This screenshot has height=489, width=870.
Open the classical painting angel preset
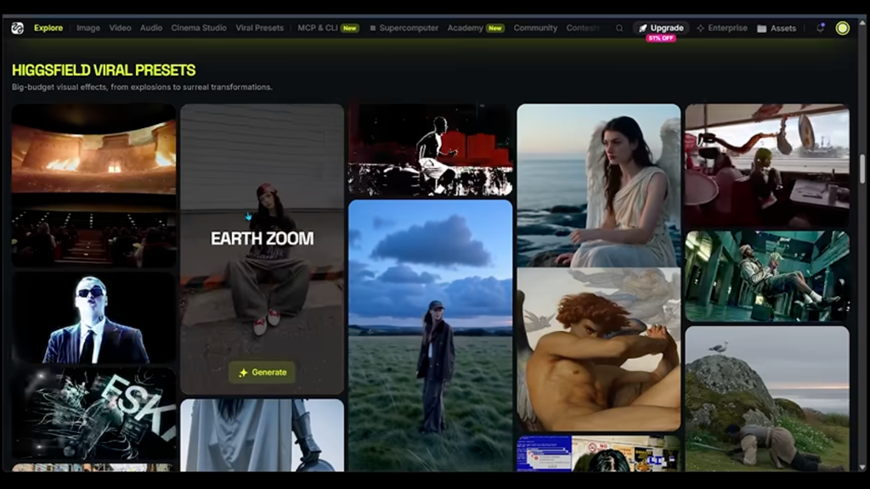599,349
